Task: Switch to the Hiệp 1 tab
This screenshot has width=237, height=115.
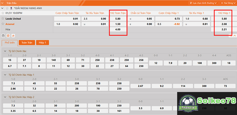Action: 42,42
